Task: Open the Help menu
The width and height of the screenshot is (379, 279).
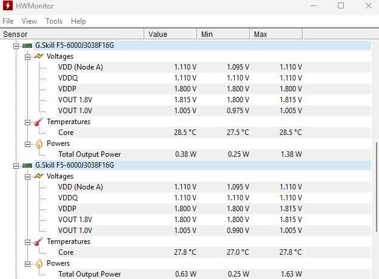Action: [x=78, y=21]
